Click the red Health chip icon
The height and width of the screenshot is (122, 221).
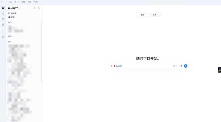[x=115, y=66]
